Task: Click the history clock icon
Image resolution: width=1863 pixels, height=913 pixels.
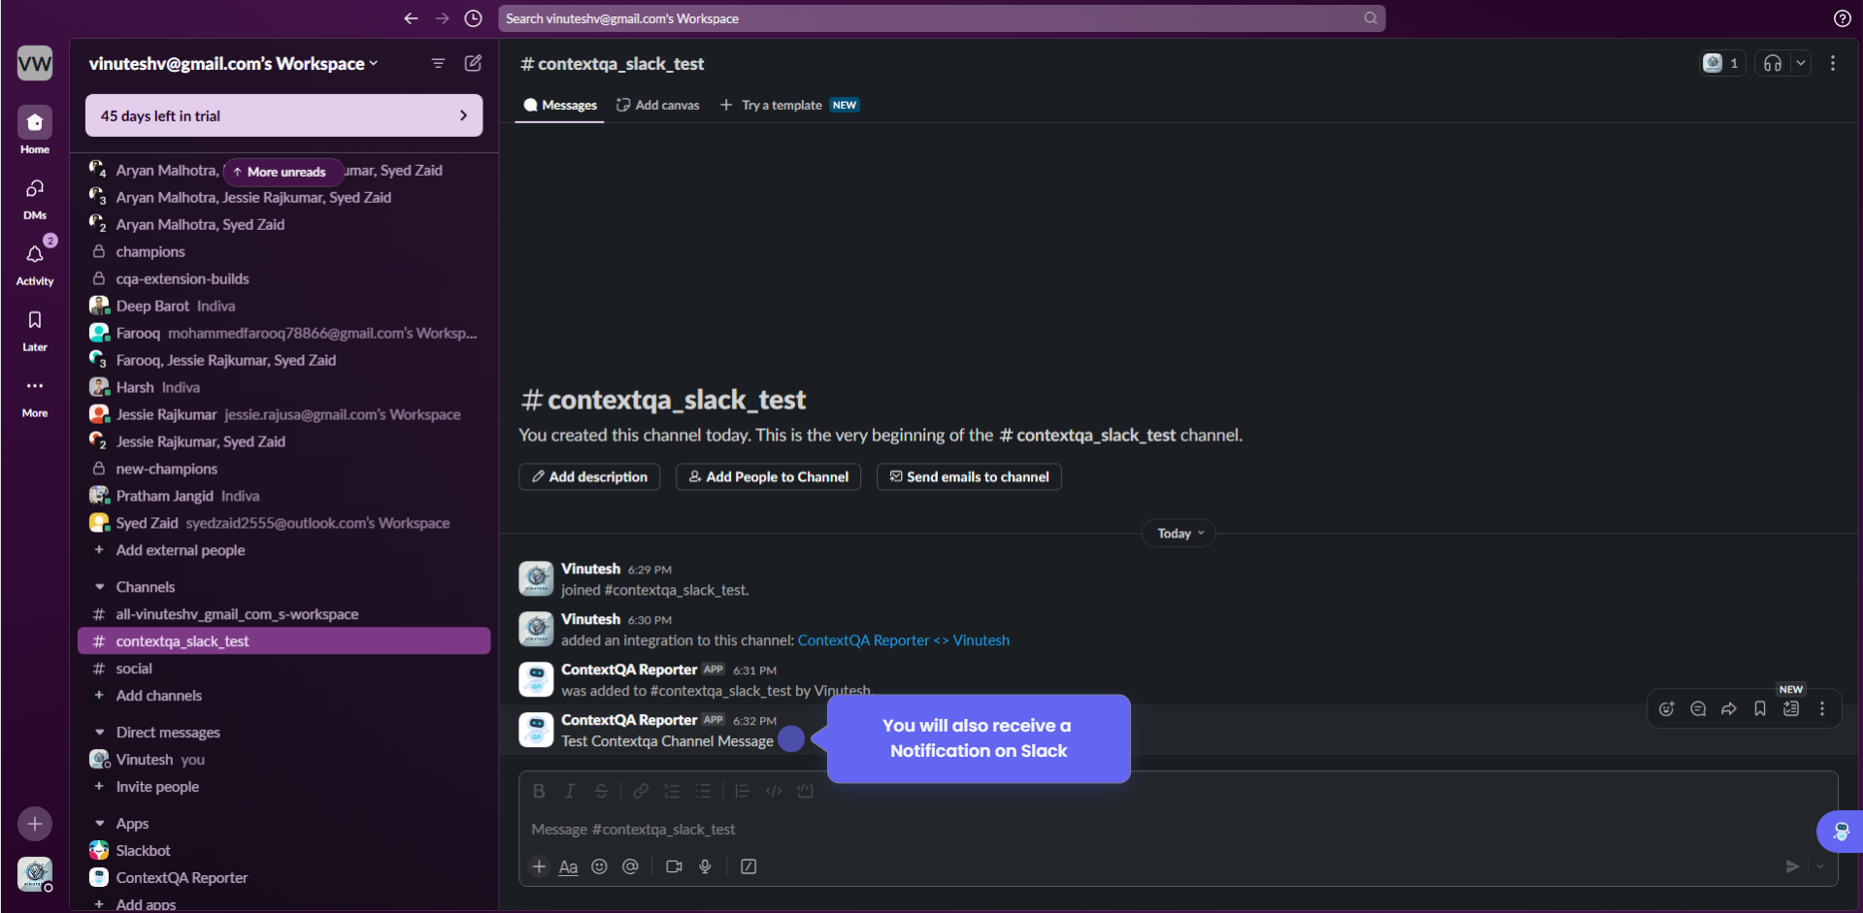Action: click(473, 18)
